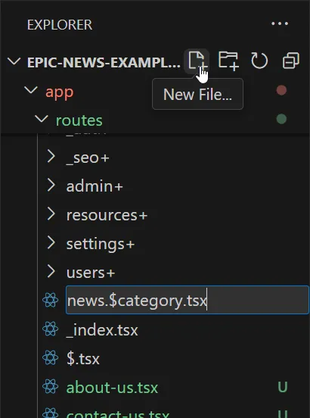This screenshot has height=418, width=310.
Task: Open the about-us.tsx file
Action: tap(112, 388)
